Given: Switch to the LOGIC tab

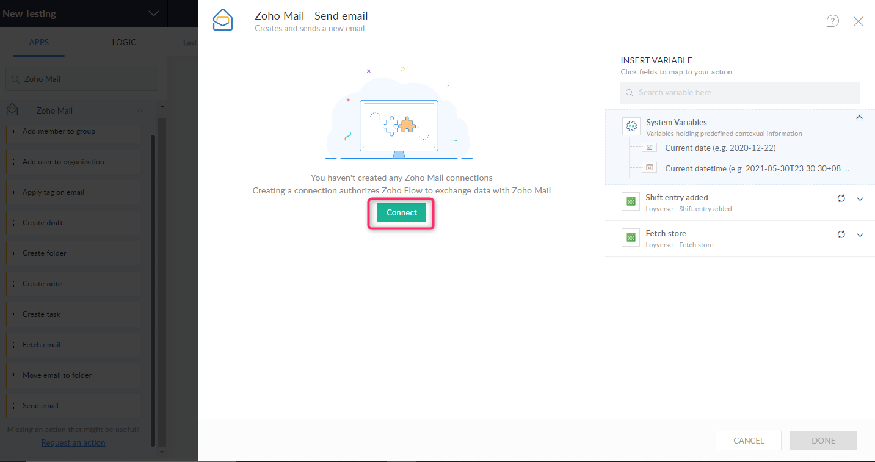Looking at the screenshot, I should [123, 42].
